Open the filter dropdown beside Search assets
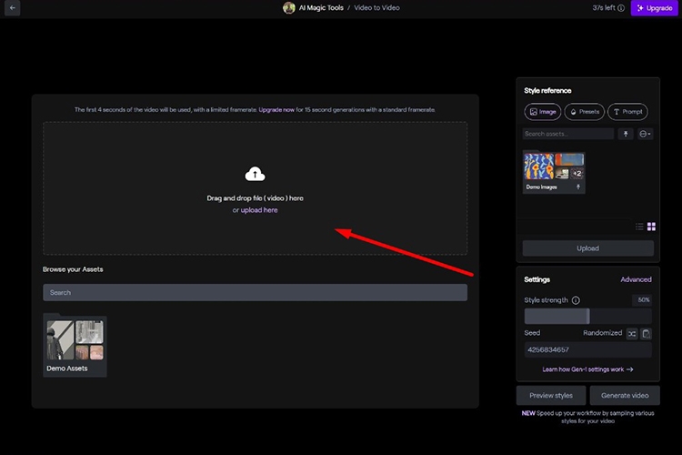The width and height of the screenshot is (682, 455). [645, 134]
